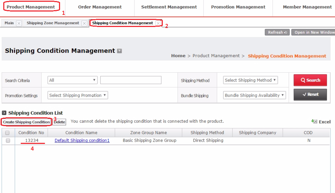Open the Member Management menu
The height and width of the screenshot is (193, 335).
(307, 7)
